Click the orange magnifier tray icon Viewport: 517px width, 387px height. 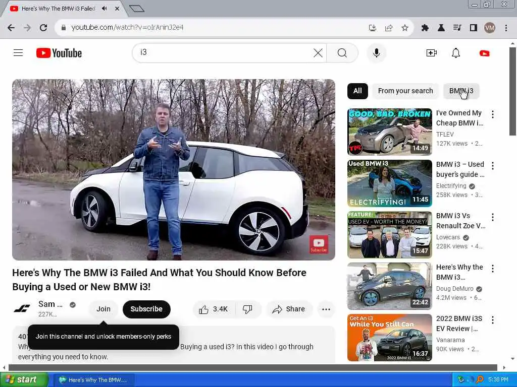pyautogui.click(x=480, y=379)
